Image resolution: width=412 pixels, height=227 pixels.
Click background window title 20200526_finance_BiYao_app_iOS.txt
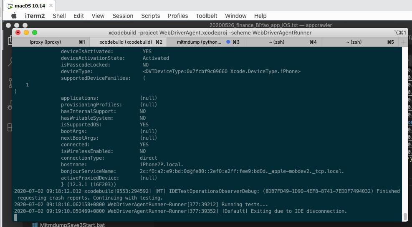coord(254,25)
